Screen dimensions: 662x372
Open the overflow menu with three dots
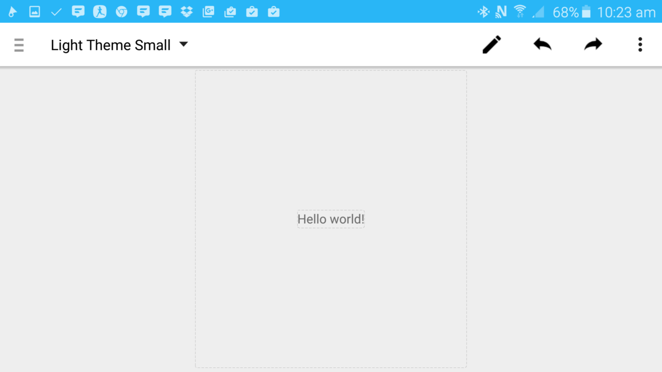[640, 44]
